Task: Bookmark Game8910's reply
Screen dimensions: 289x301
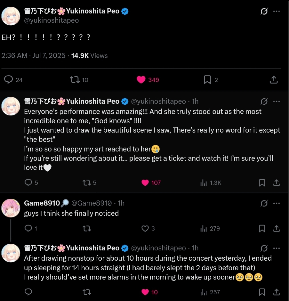Action: pos(262,229)
